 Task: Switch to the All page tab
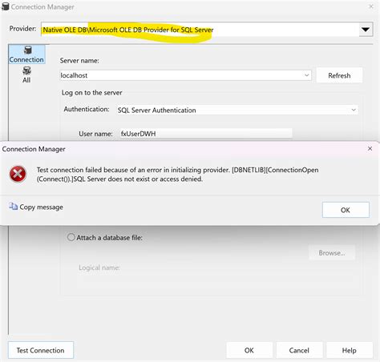tap(26, 75)
